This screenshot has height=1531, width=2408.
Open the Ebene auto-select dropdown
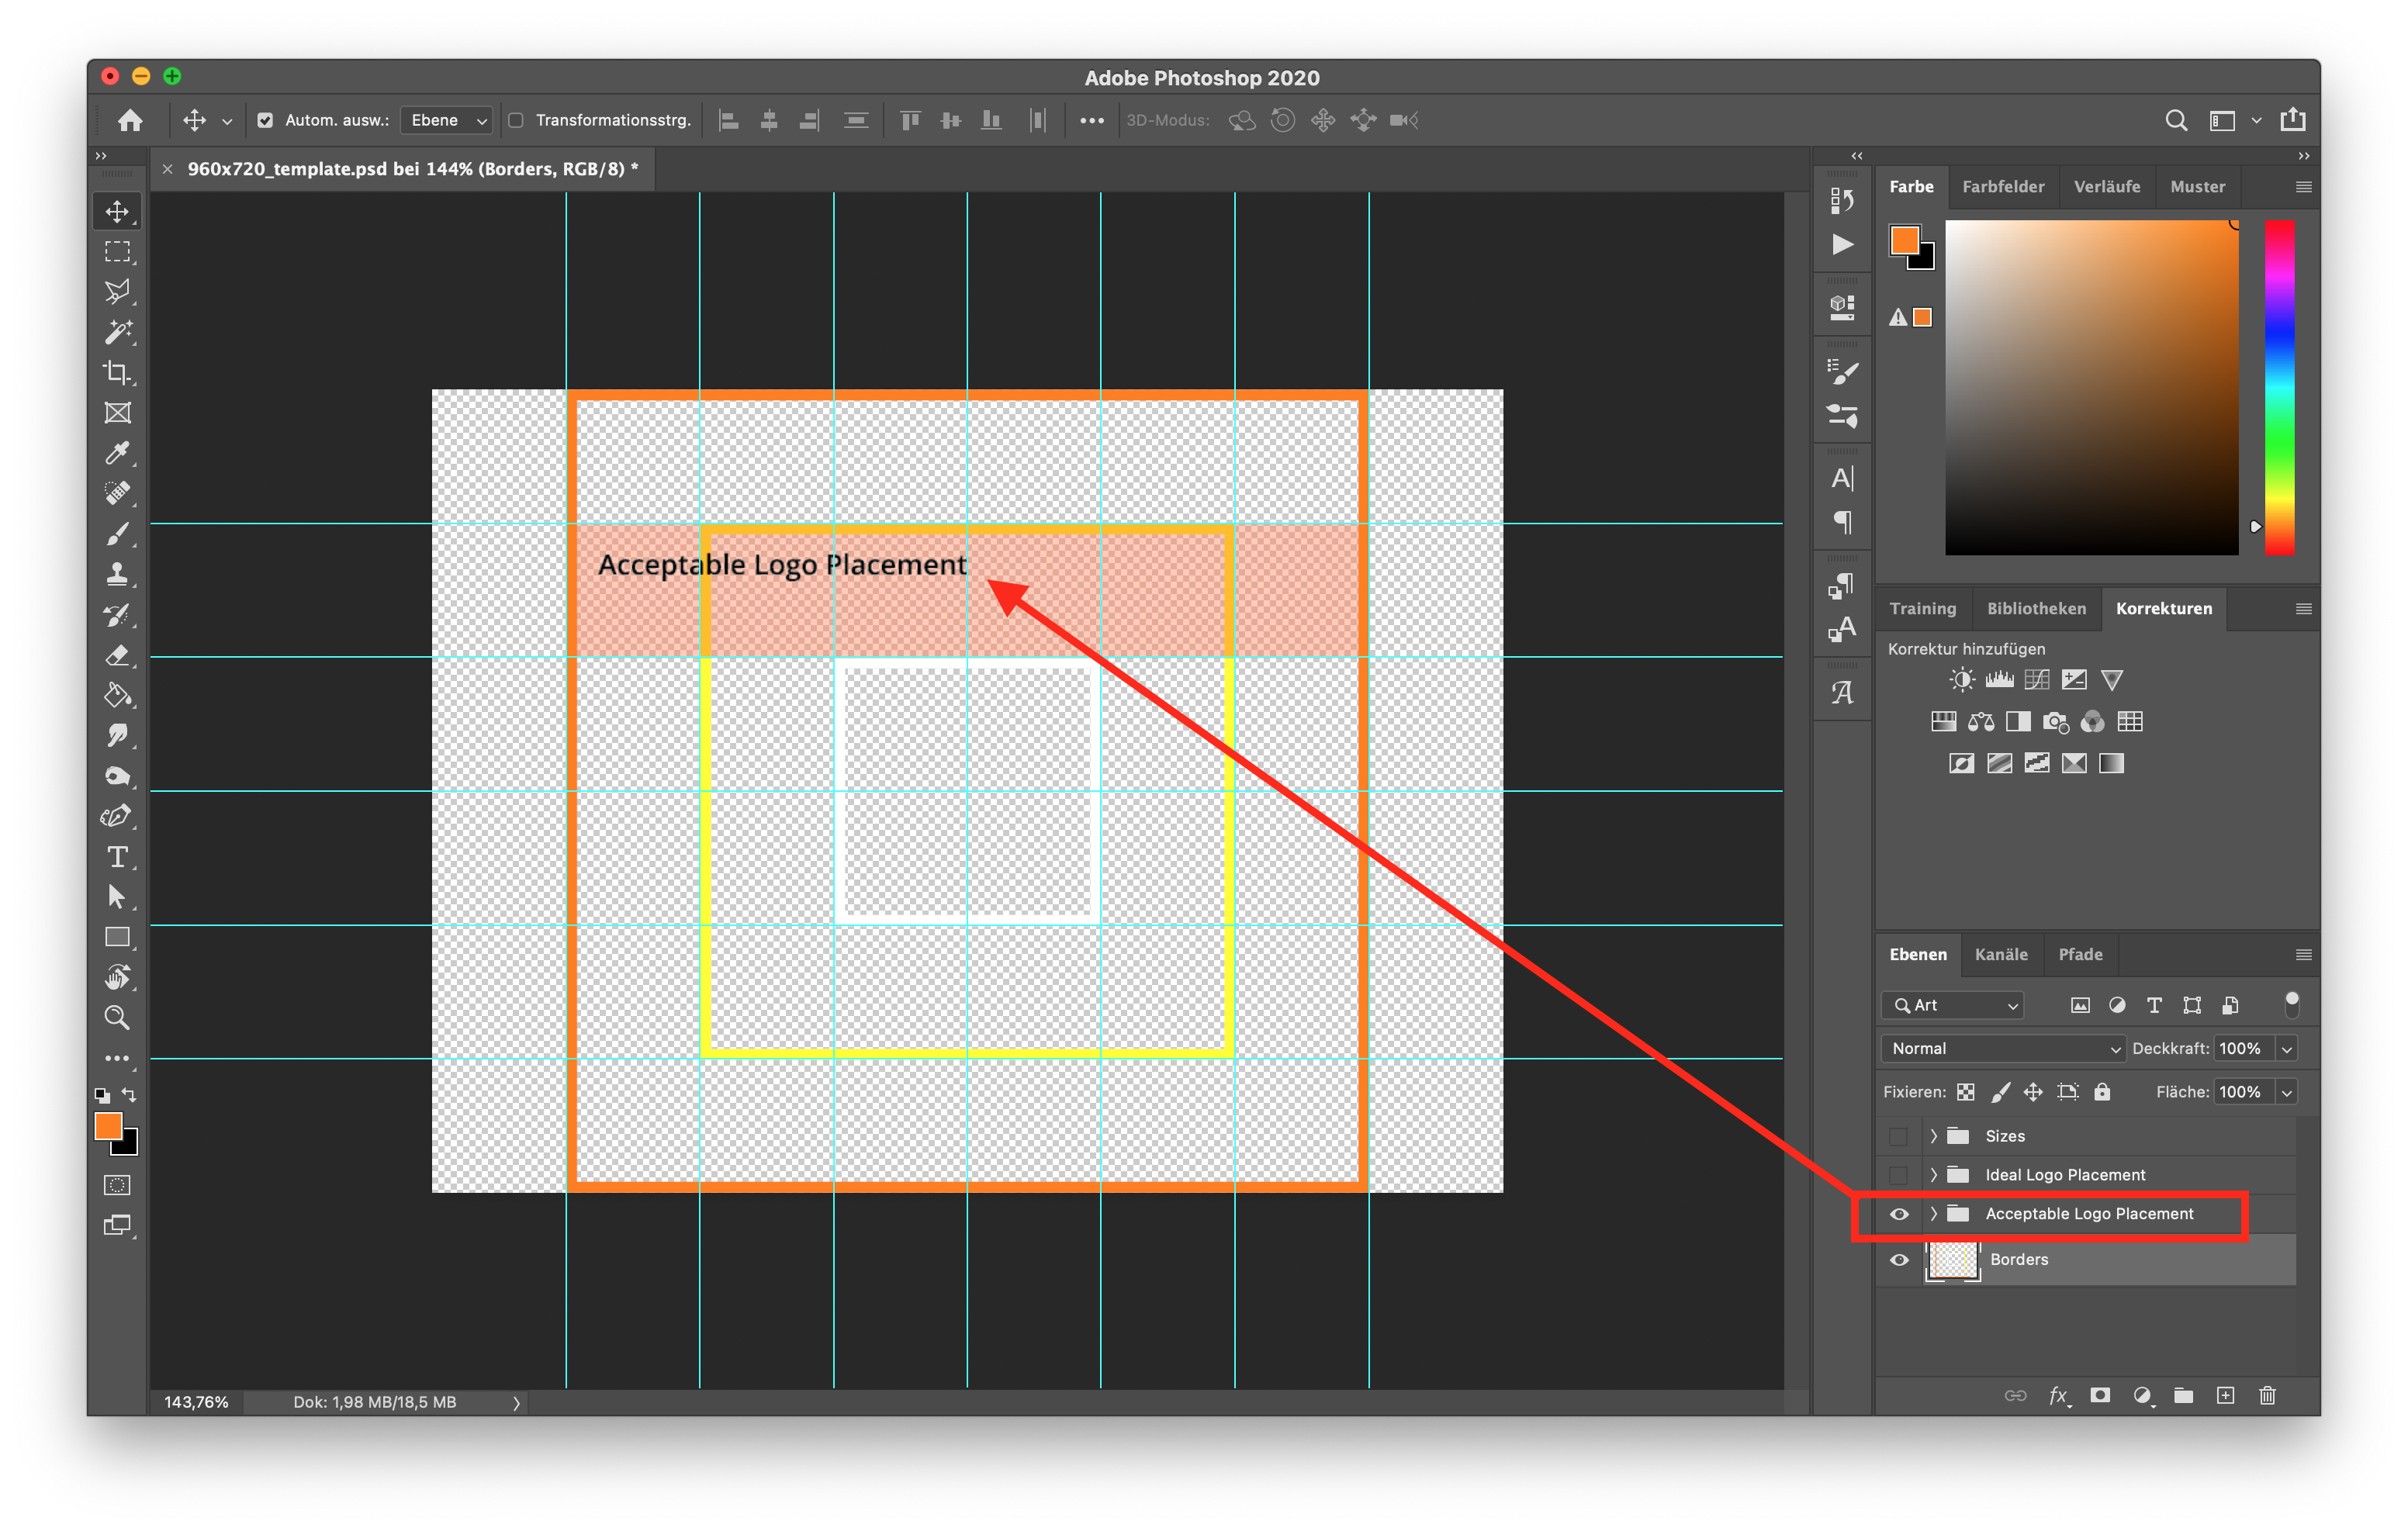point(446,120)
